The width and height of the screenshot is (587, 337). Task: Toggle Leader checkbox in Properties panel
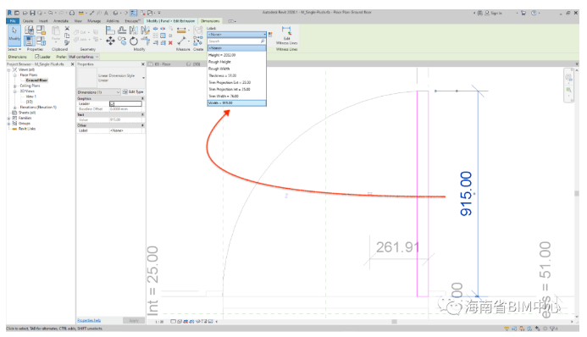pos(112,103)
